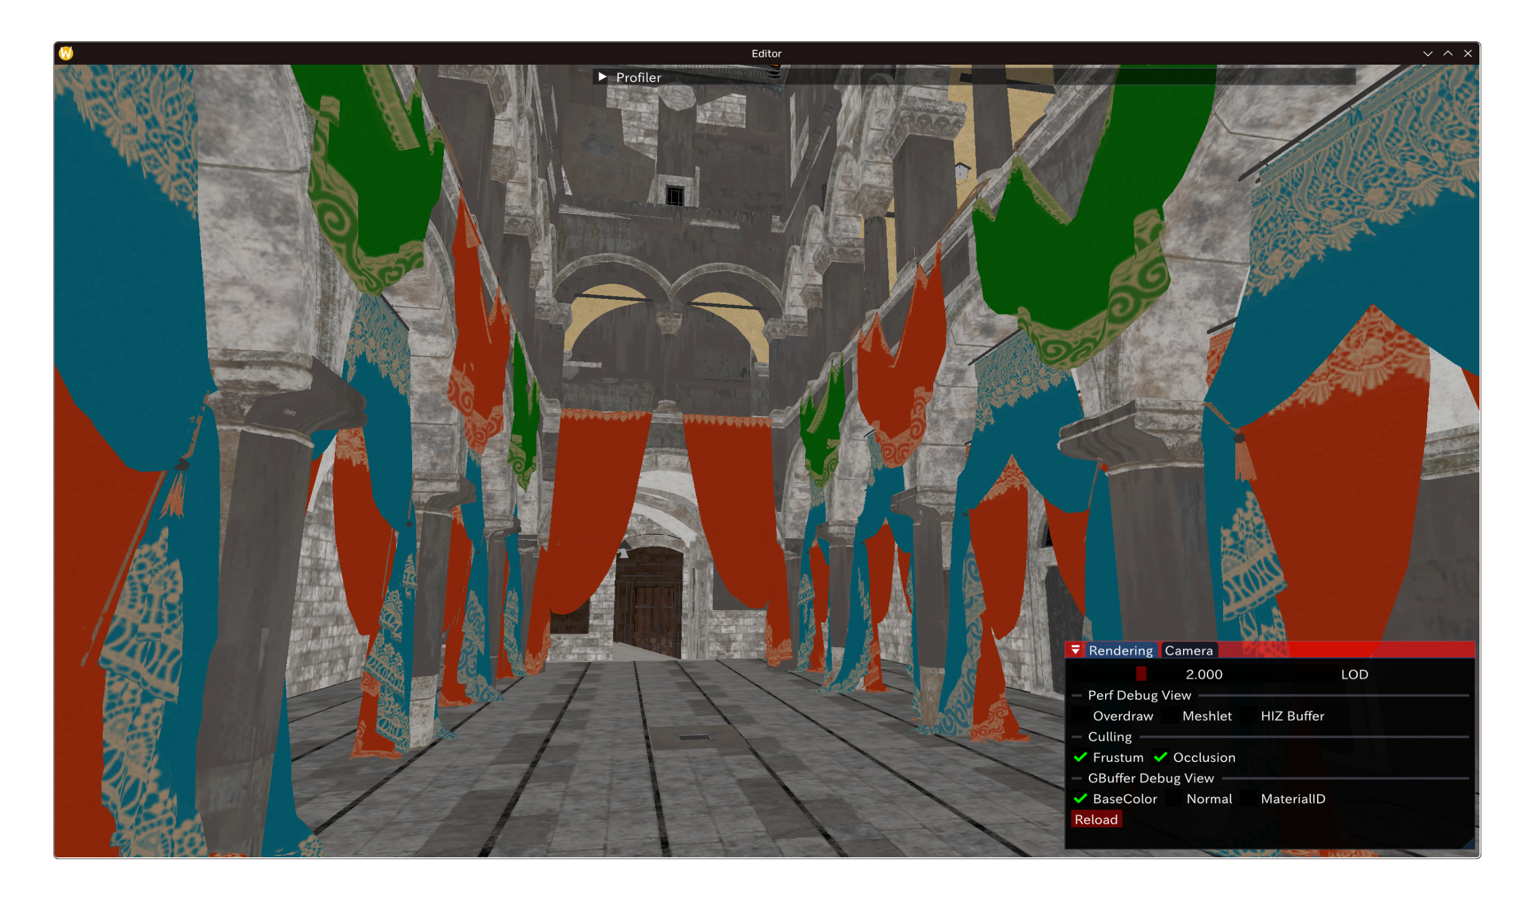Image resolution: width=1534 pixels, height=919 pixels.
Task: Open the docking menu triangle on the Rendering panel
Action: pos(1076,650)
